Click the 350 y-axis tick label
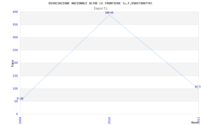The image size is (201, 125). click(15, 24)
